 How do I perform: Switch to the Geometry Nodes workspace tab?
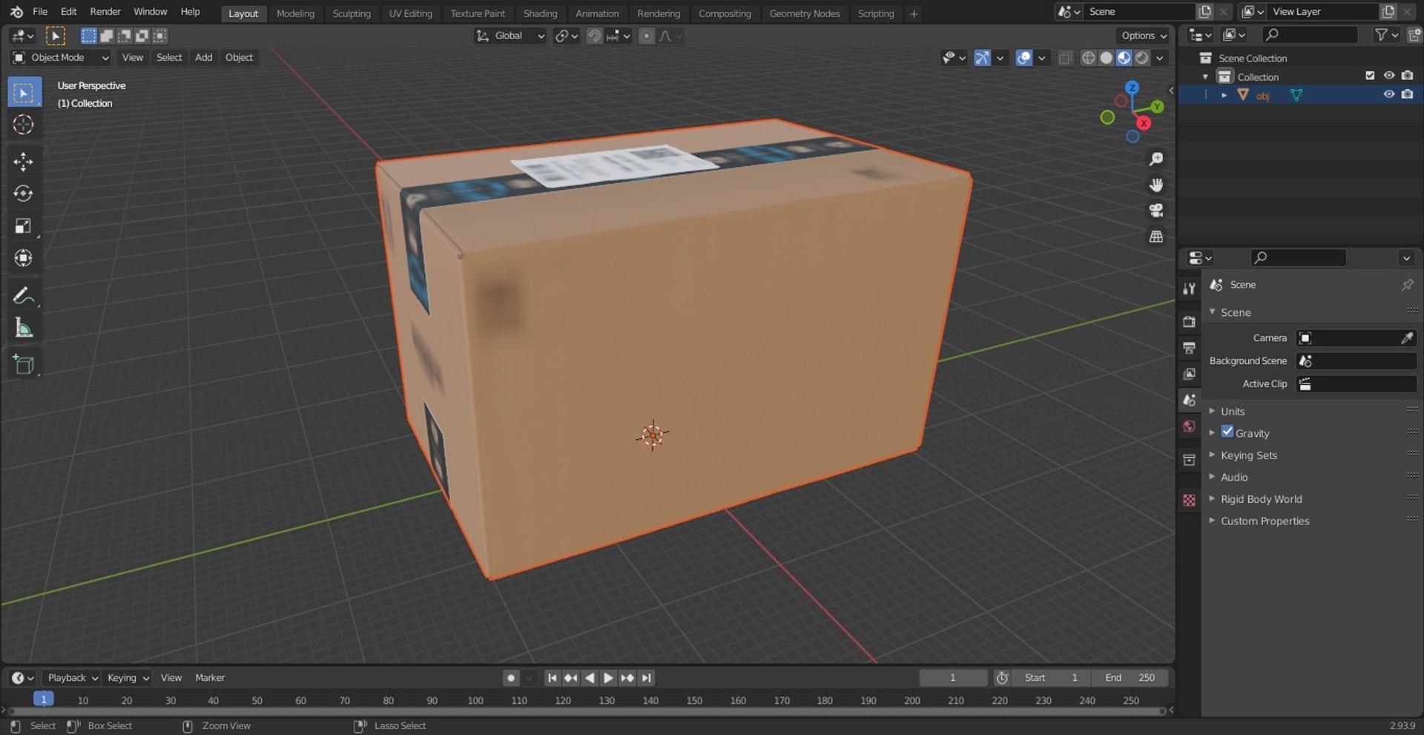tap(804, 13)
